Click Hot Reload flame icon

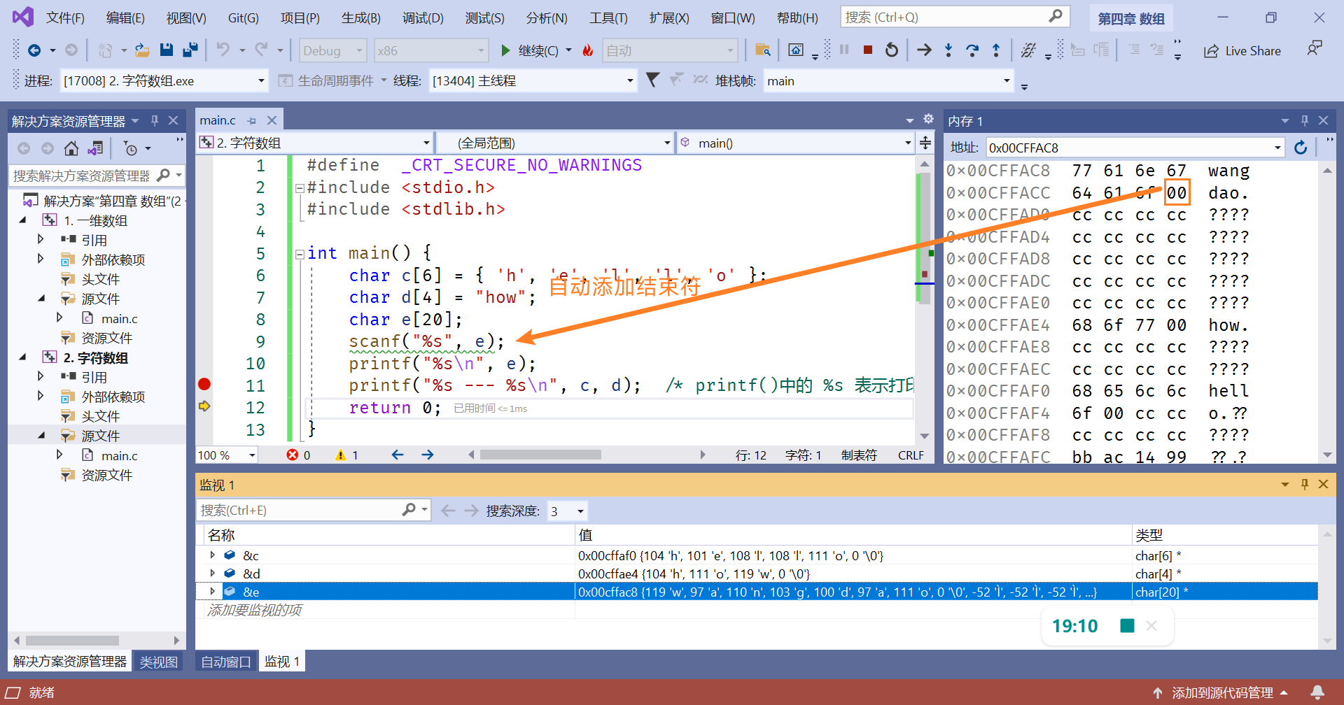(x=588, y=50)
